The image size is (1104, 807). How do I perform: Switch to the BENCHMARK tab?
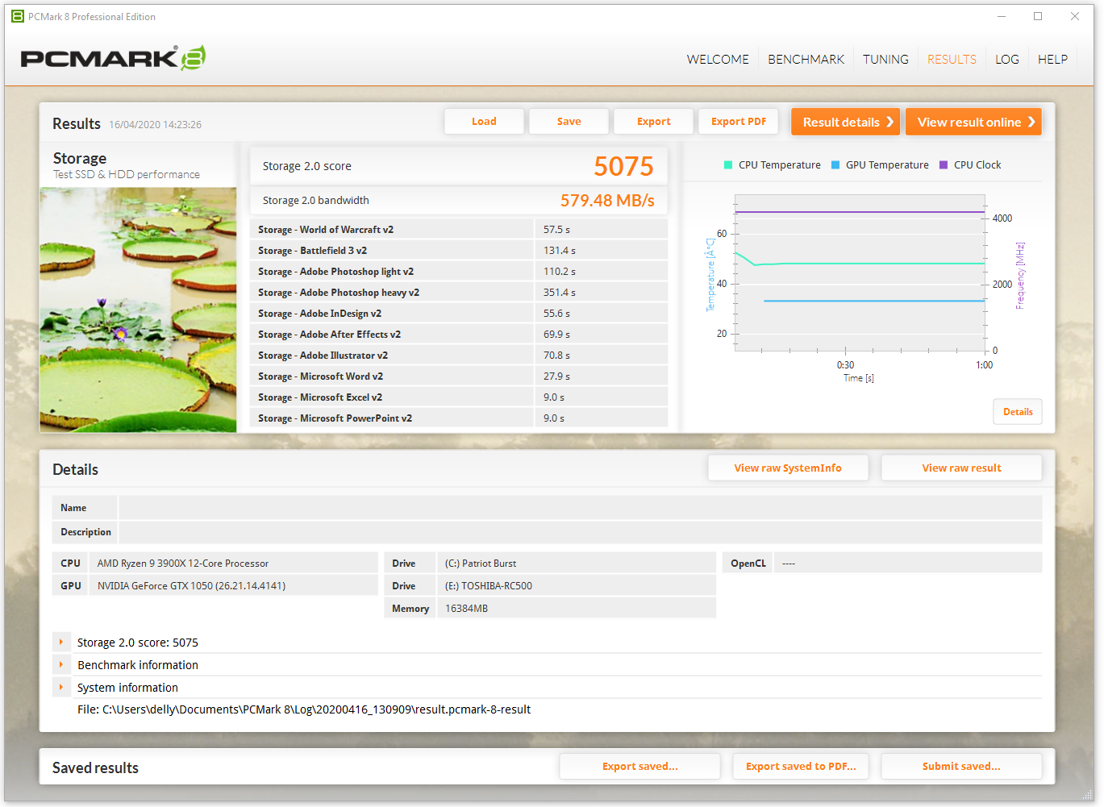[806, 60]
